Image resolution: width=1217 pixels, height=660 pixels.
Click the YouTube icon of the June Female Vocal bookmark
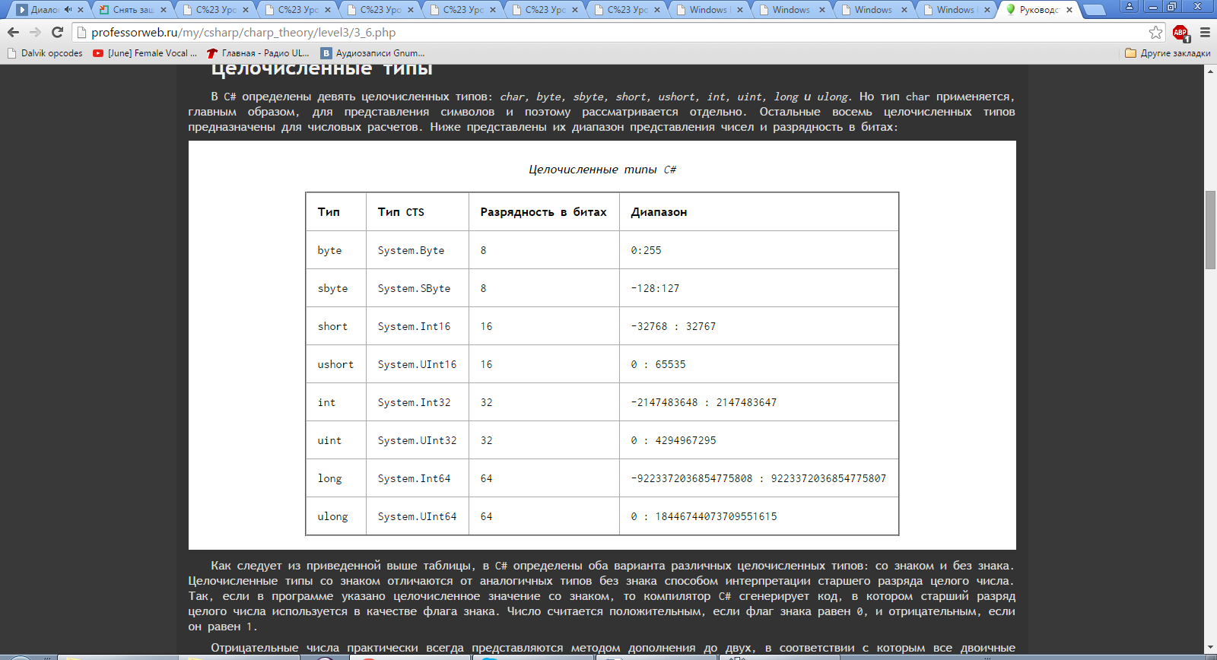pyautogui.click(x=98, y=53)
